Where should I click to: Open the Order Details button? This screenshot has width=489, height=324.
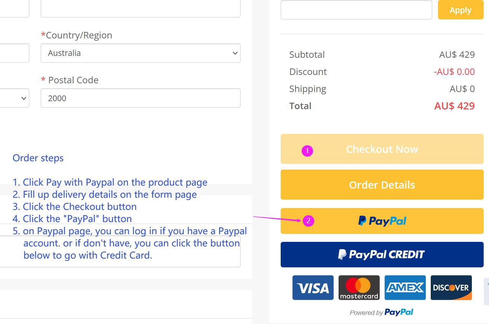382,185
